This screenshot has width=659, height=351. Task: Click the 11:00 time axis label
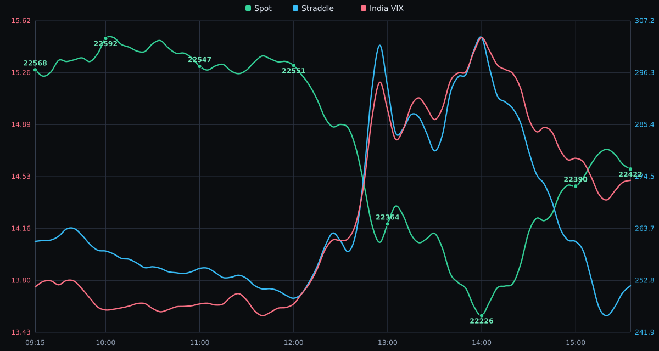[199, 343]
